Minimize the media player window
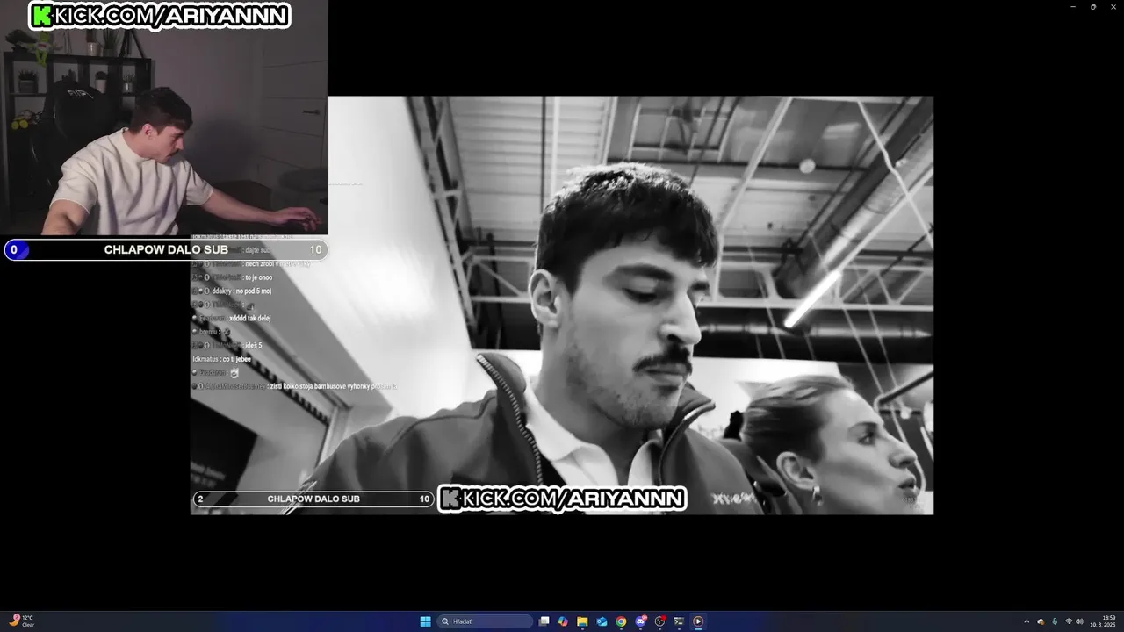This screenshot has height=632, width=1124. (1072, 7)
